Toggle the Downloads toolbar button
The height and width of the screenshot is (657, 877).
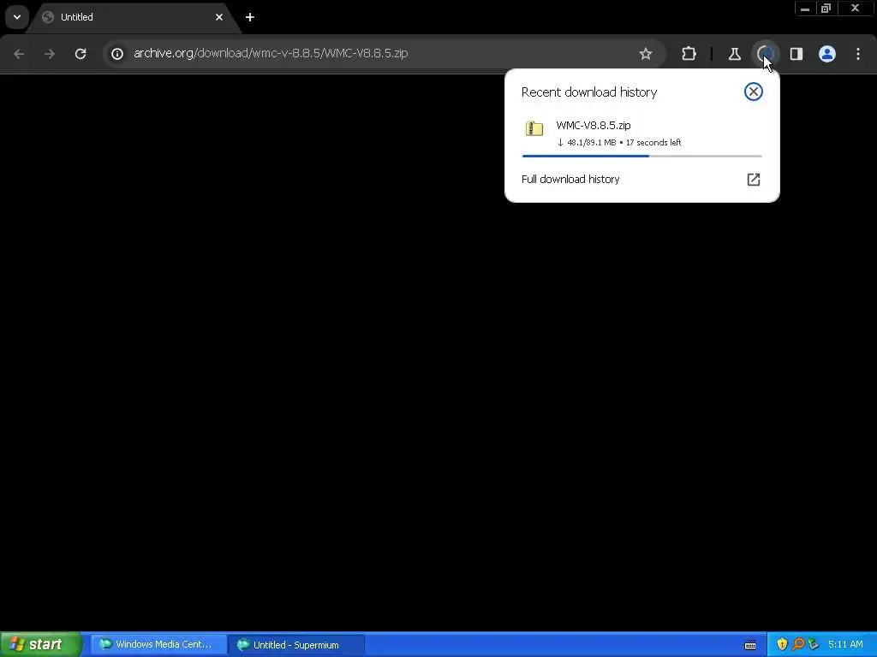click(765, 54)
